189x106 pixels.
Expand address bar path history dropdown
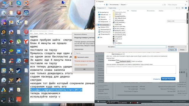(163, 5)
